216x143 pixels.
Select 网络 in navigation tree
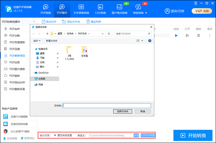39,85
